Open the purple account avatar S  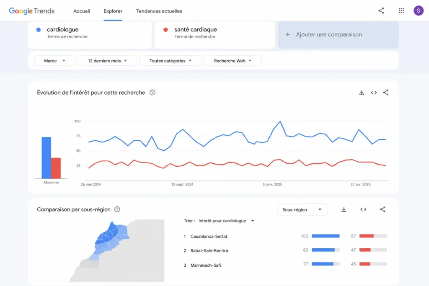pos(419,10)
